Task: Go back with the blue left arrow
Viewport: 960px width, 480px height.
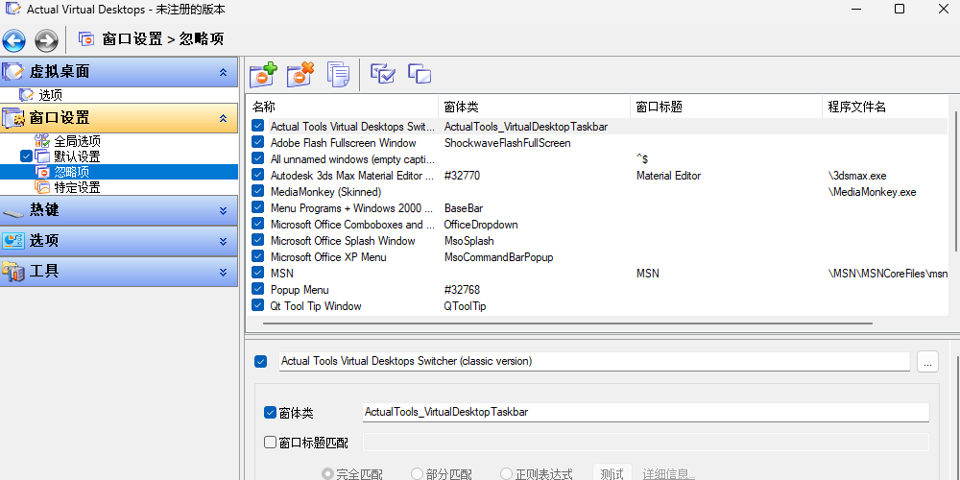Action: (13, 40)
